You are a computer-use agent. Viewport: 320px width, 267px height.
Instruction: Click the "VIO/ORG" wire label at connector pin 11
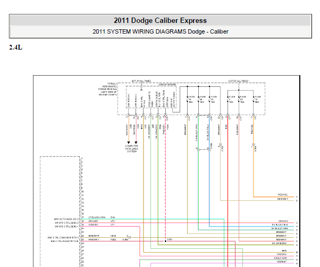pos(282,254)
